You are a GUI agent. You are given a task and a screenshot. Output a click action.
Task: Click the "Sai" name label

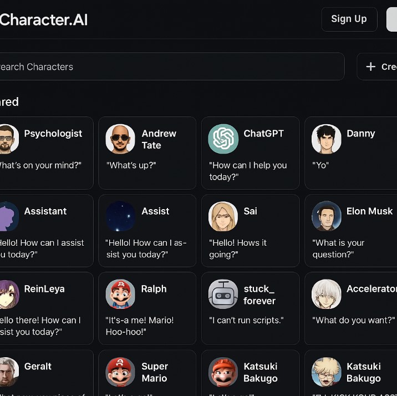[x=251, y=211]
